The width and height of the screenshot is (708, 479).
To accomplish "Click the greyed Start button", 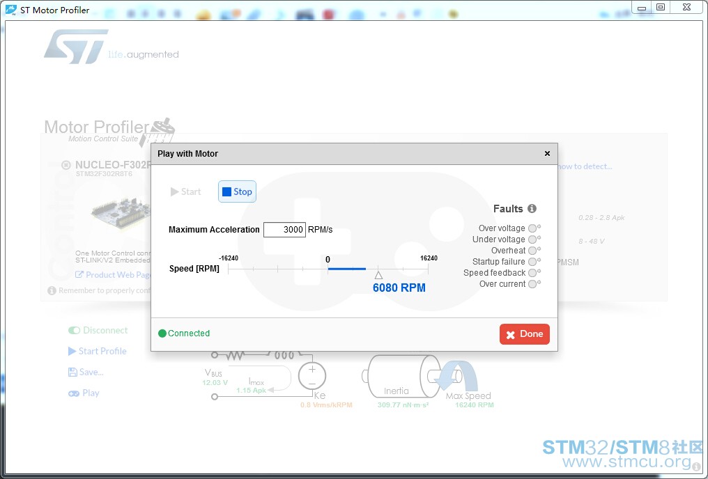I will pyautogui.click(x=185, y=191).
